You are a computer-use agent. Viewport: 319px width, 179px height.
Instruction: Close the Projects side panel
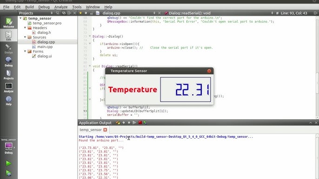pyautogui.click(x=75, y=13)
